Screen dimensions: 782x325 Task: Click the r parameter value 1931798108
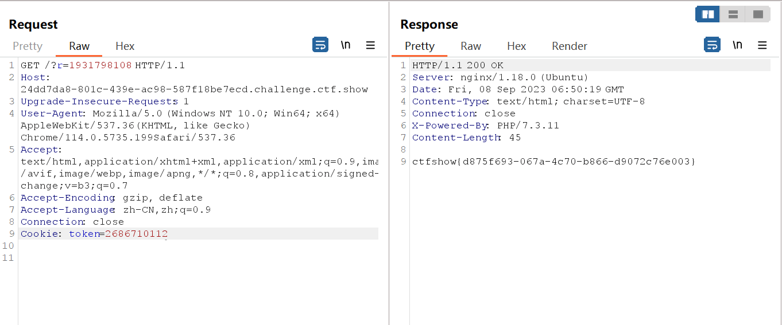pyautogui.click(x=100, y=65)
